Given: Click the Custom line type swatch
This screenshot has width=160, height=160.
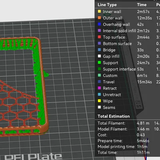Looking at the screenshot, I should coord(99,75).
